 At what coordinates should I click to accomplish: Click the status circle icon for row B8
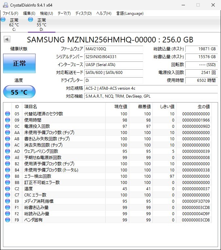tap(8, 176)
